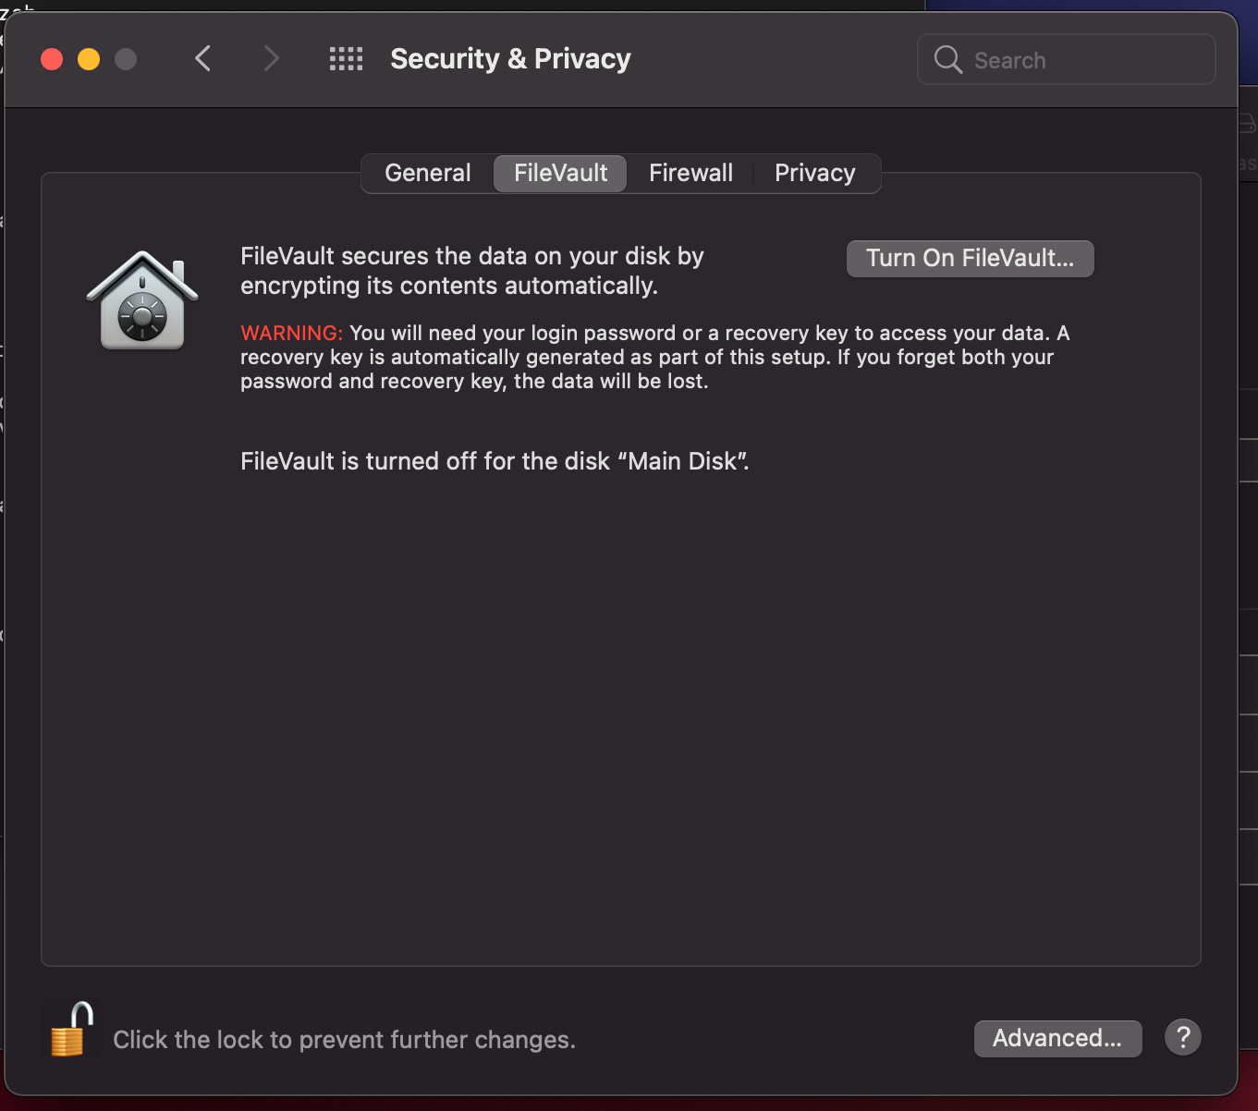Image resolution: width=1258 pixels, height=1111 pixels.
Task: Click the FileVault house lock icon
Action: (142, 298)
